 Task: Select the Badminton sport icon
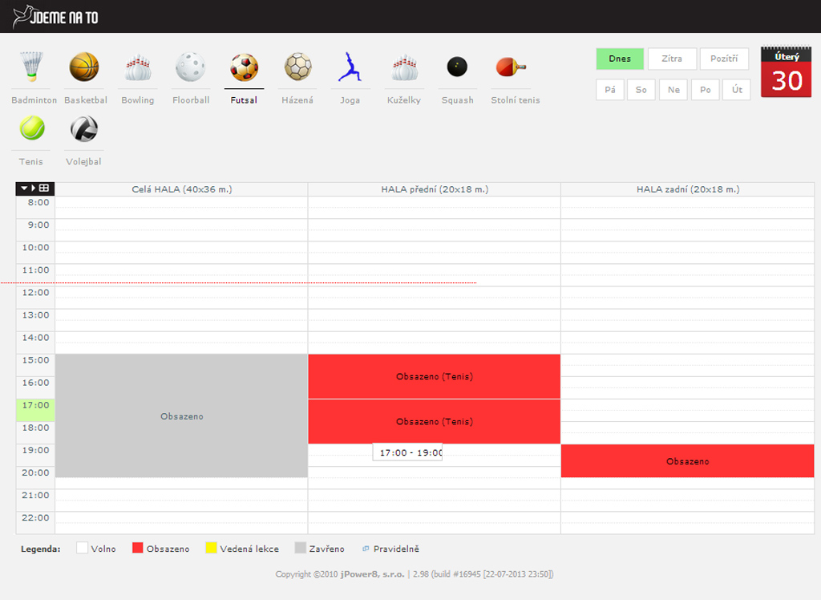click(x=32, y=67)
